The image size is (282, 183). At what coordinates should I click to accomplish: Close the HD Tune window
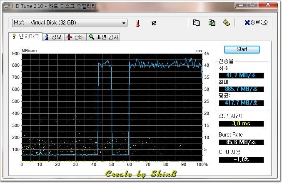tap(268, 5)
